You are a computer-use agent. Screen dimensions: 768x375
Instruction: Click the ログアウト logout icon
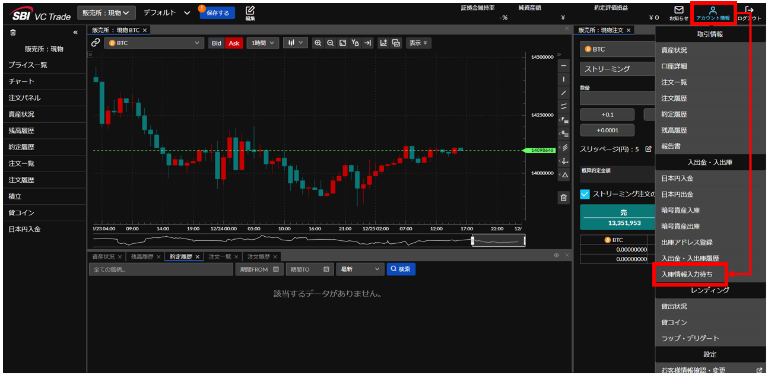[x=749, y=10]
